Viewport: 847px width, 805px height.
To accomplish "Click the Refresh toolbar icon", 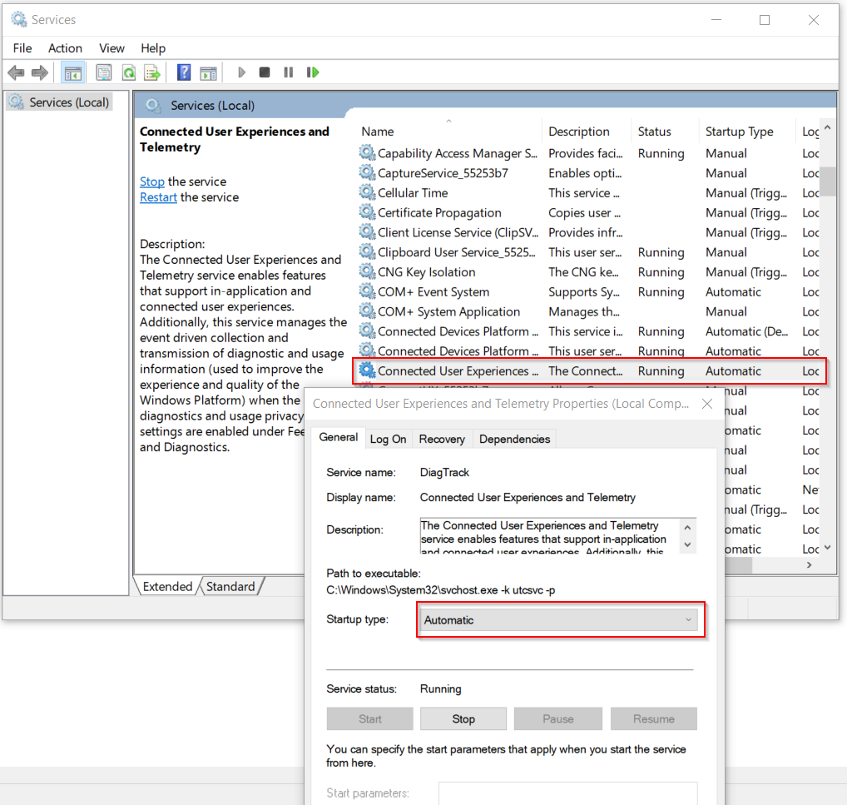I will pos(128,73).
